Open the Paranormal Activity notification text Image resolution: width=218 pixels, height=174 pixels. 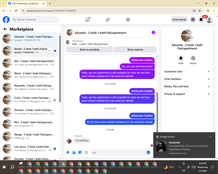(x=189, y=147)
